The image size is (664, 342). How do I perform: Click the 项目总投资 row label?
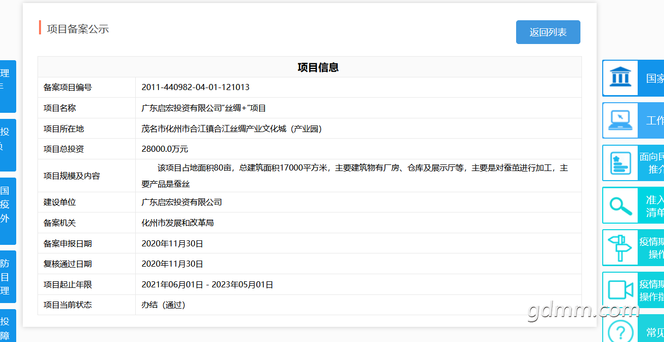pos(64,149)
